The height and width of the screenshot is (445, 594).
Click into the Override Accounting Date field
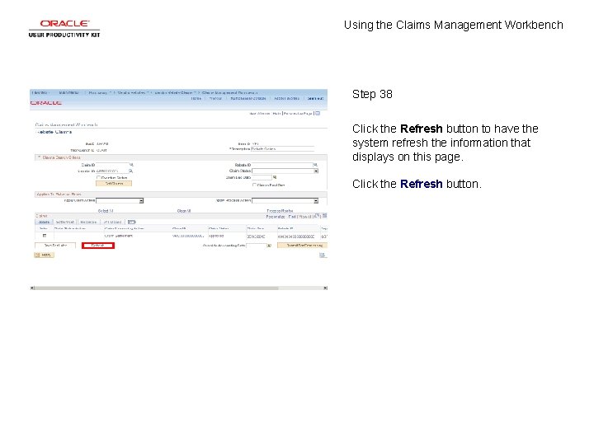(257, 246)
